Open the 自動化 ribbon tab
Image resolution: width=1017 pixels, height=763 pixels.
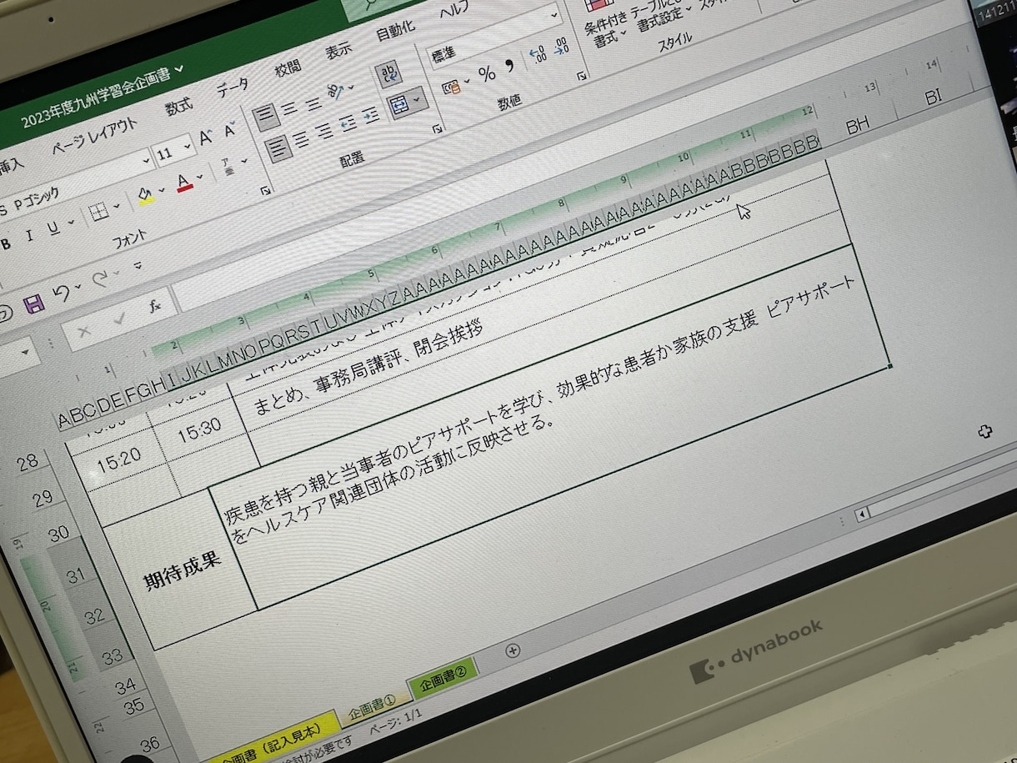395,32
